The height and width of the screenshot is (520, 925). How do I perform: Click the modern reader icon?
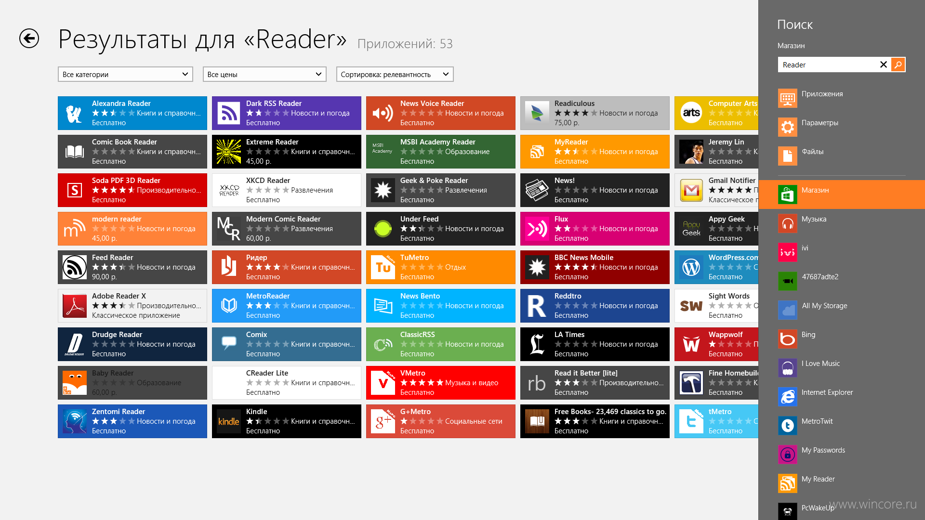pyautogui.click(x=75, y=229)
